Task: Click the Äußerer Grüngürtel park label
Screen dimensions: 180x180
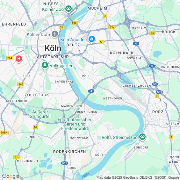Action: (40, 114)
